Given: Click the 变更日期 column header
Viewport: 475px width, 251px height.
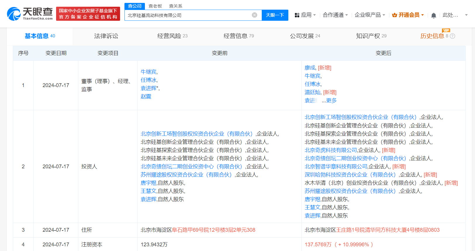Looking at the screenshot, I should (x=56, y=53).
